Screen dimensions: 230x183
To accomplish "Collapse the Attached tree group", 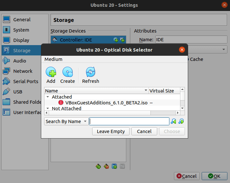I will tap(48, 97).
